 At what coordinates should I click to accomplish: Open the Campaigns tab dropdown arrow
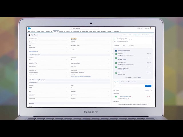[51, 31]
